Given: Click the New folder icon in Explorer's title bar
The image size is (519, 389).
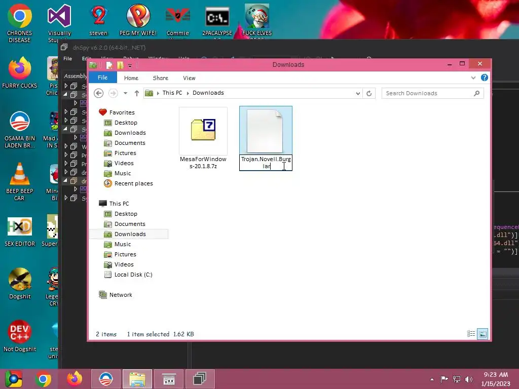Looking at the screenshot, I should 120,65.
